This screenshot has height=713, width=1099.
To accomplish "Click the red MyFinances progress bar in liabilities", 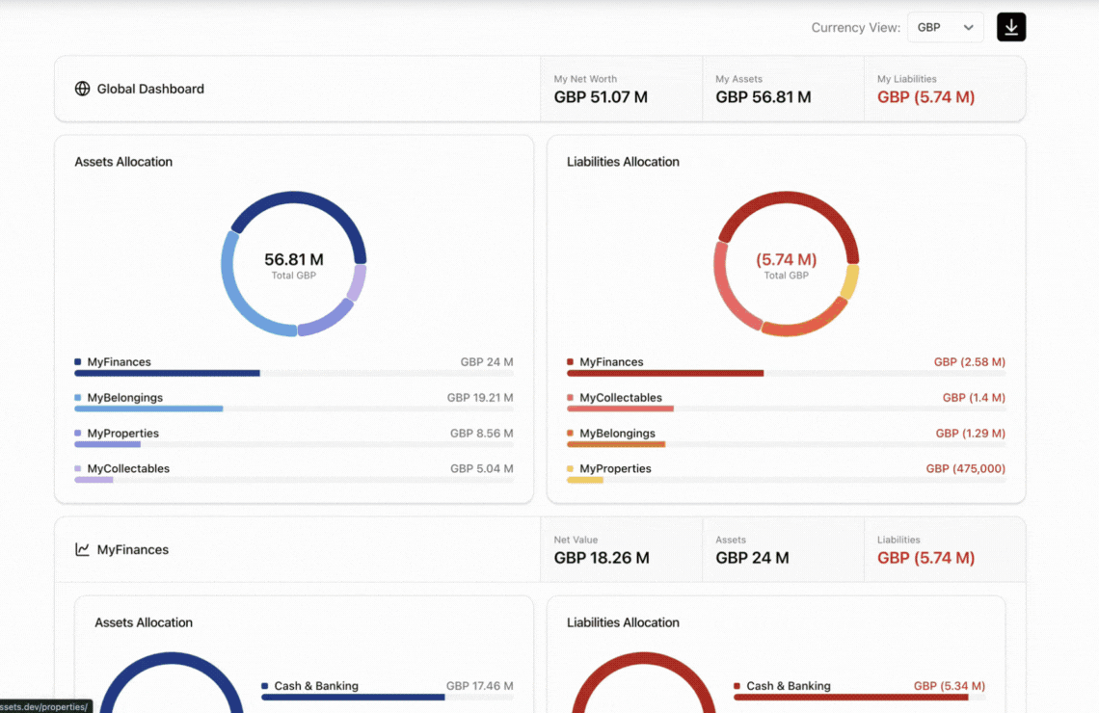I will pyautogui.click(x=665, y=373).
